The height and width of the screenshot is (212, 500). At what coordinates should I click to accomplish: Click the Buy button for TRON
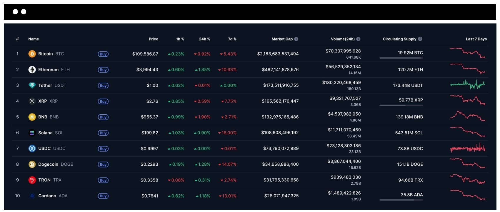coord(103,180)
